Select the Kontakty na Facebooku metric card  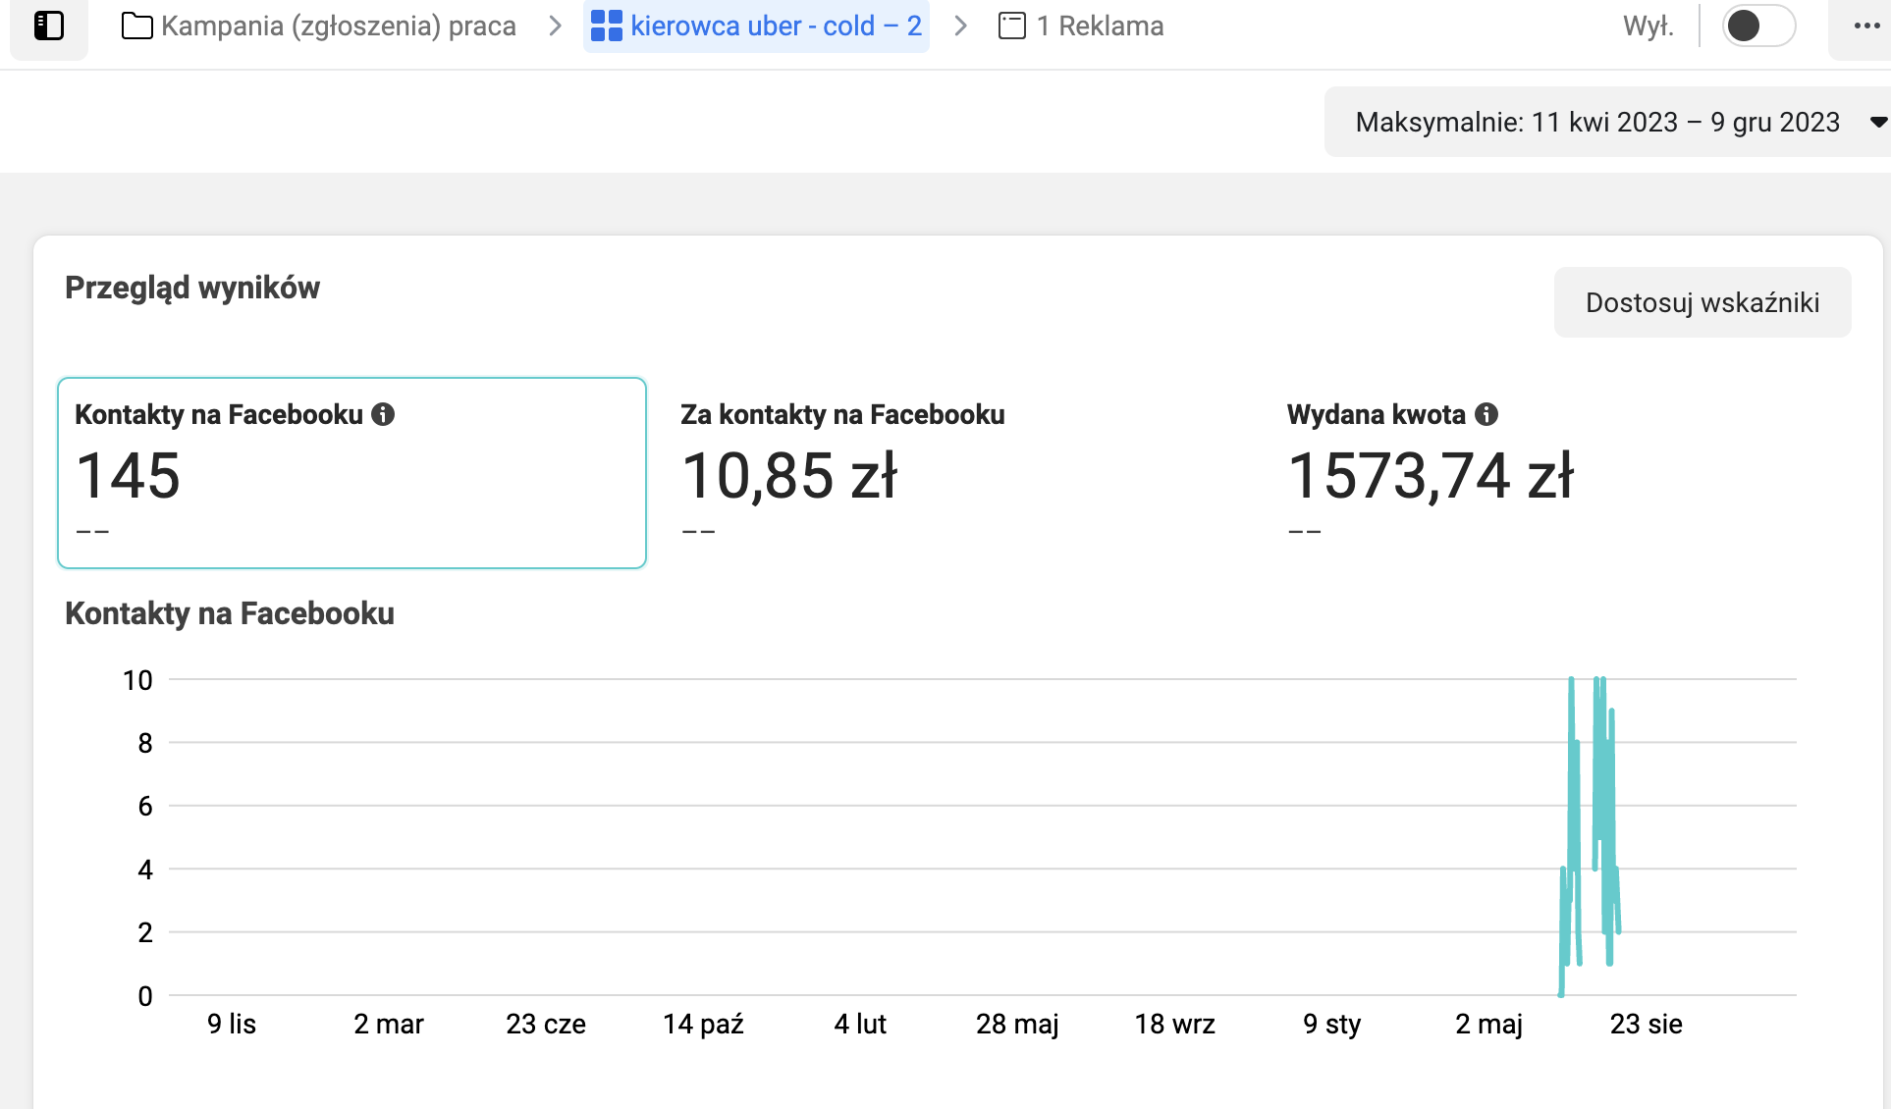tap(351, 472)
